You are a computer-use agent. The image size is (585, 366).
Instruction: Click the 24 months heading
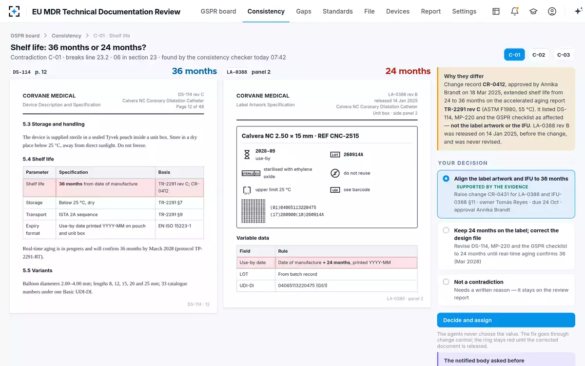pos(408,71)
